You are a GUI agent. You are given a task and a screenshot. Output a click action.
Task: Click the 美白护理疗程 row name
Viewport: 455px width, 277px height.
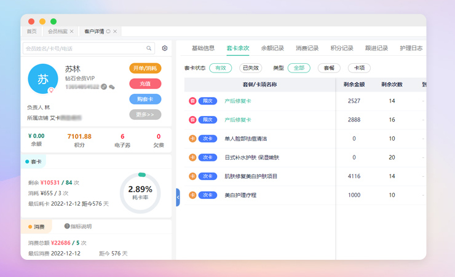pos(240,195)
